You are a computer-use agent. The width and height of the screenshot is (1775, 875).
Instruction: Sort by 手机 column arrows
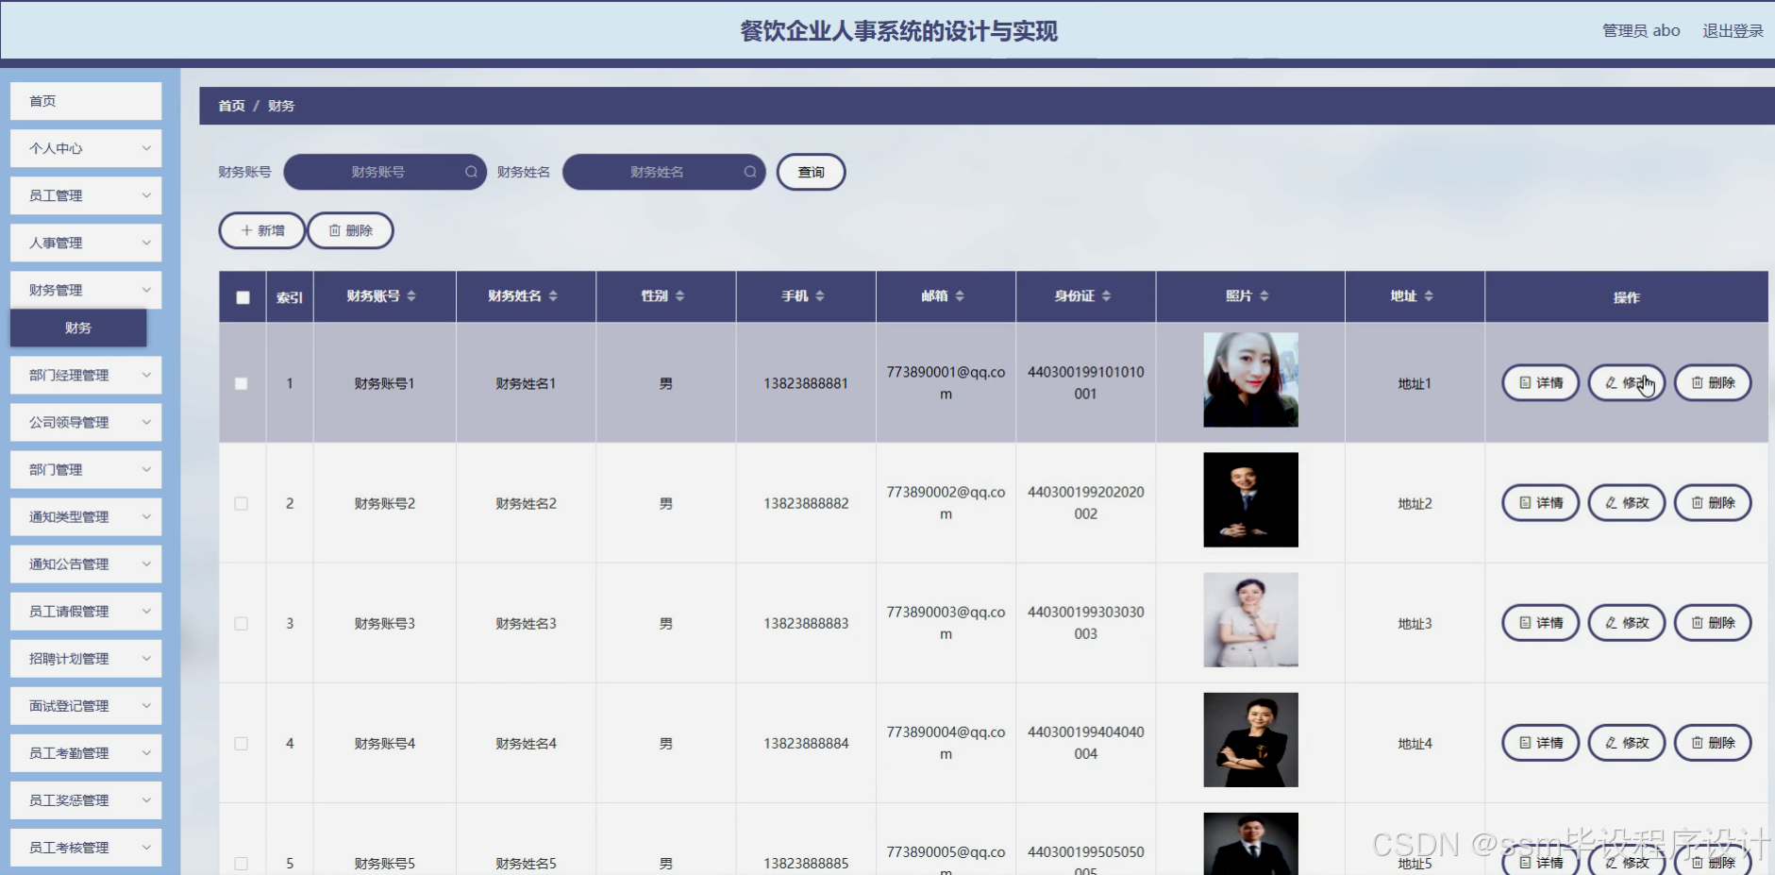(x=820, y=296)
